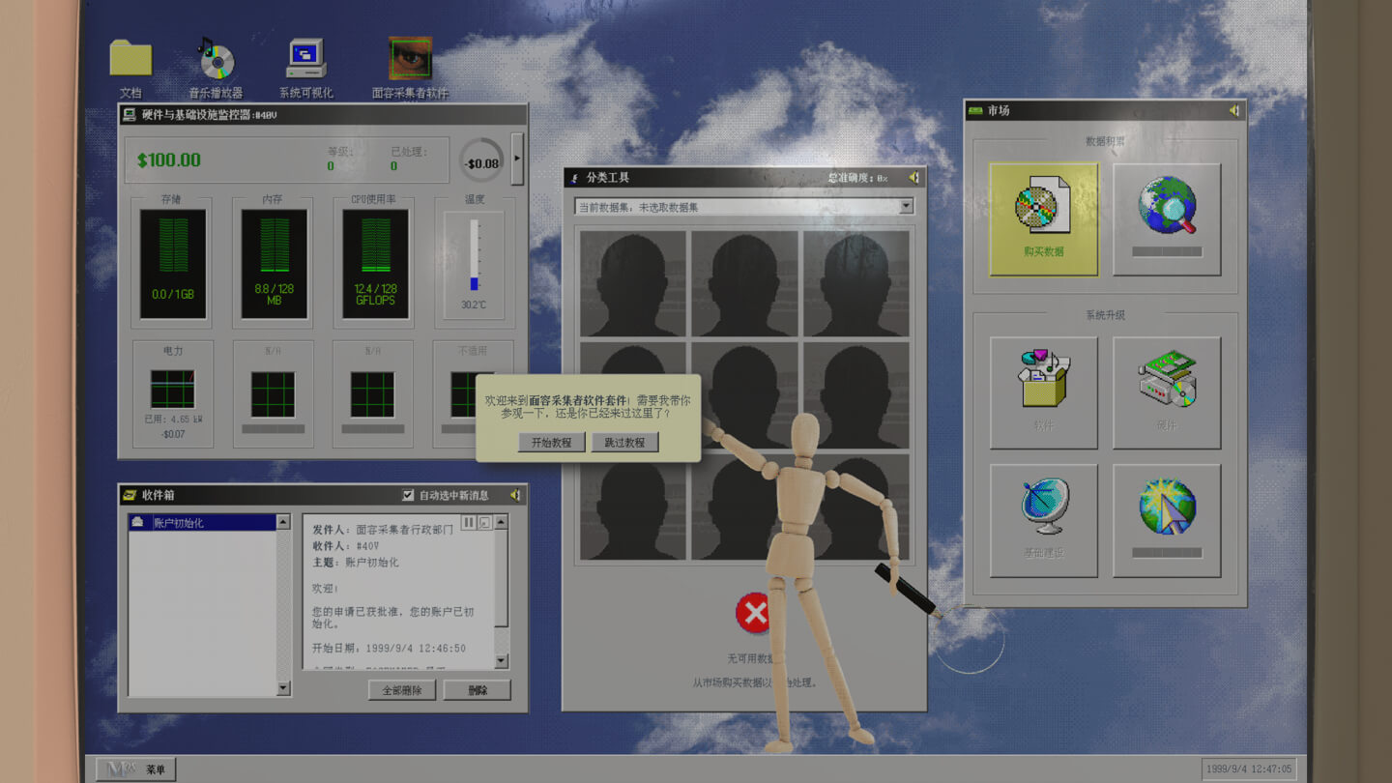This screenshot has width=1392, height=783.
Task: Toggle the speaker icon in 市场 window
Action: point(1233,111)
